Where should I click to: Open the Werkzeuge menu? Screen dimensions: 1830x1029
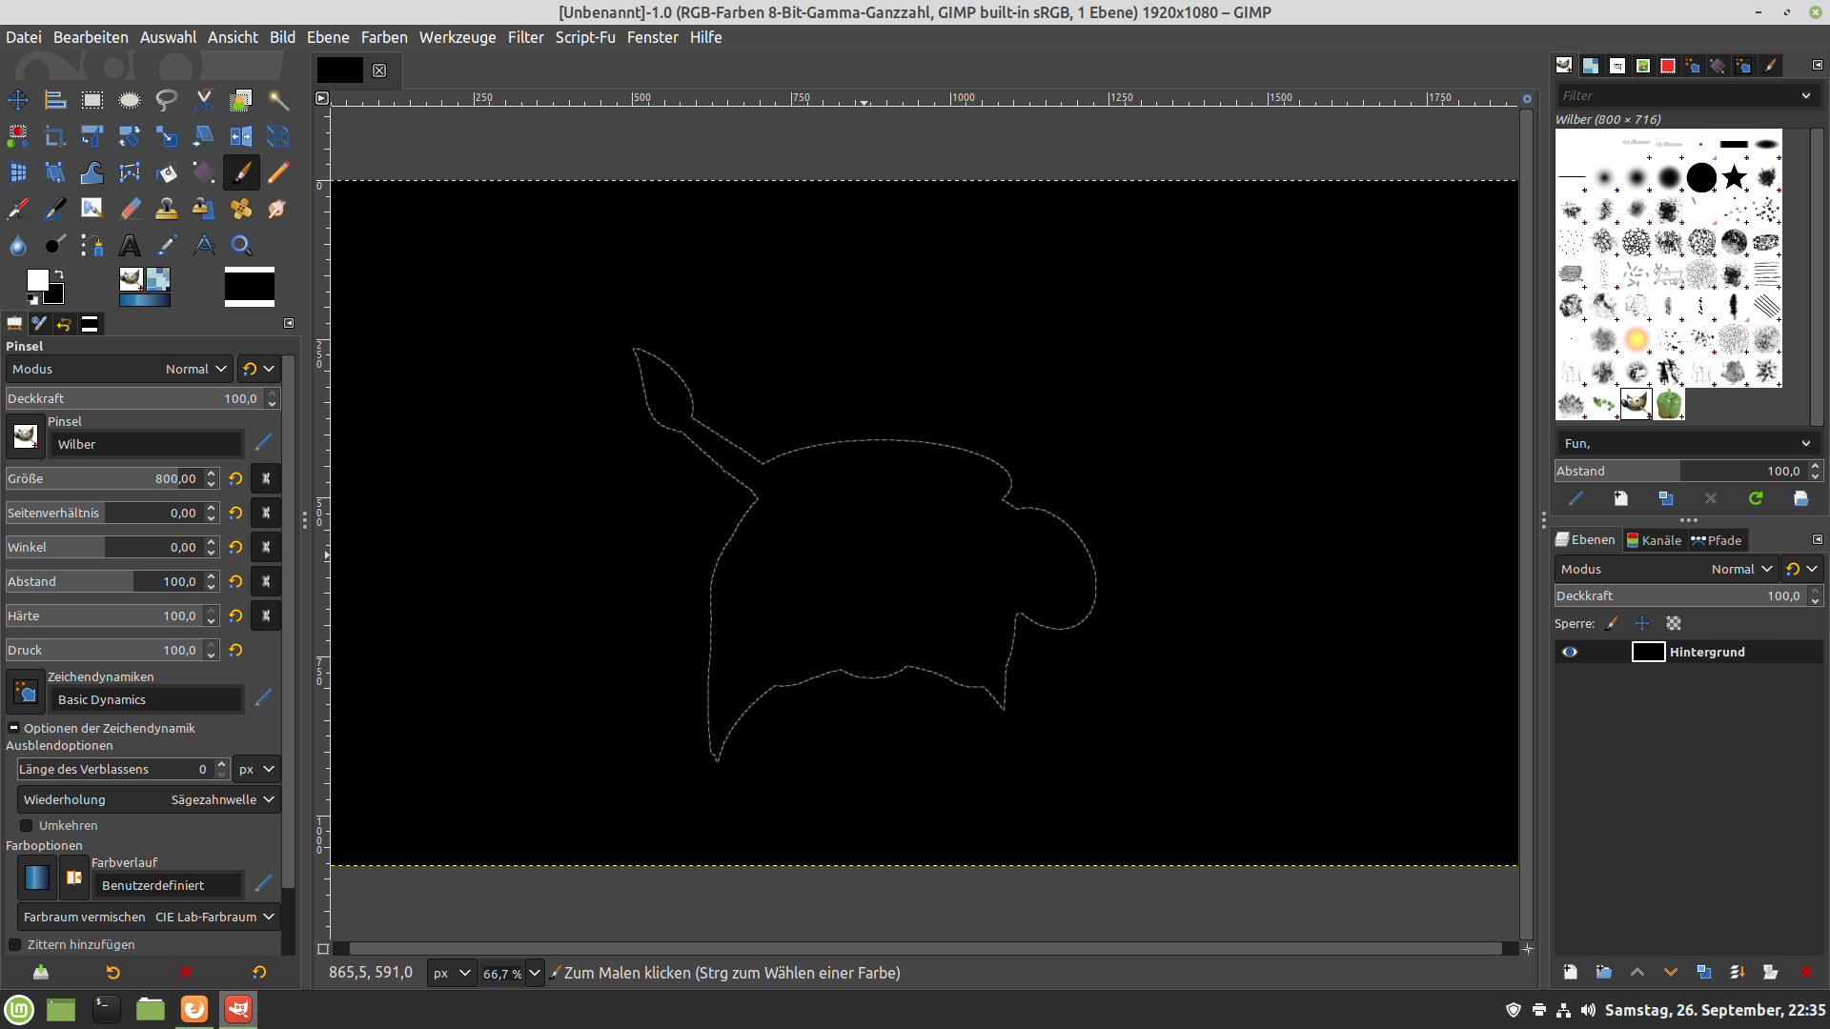(457, 37)
